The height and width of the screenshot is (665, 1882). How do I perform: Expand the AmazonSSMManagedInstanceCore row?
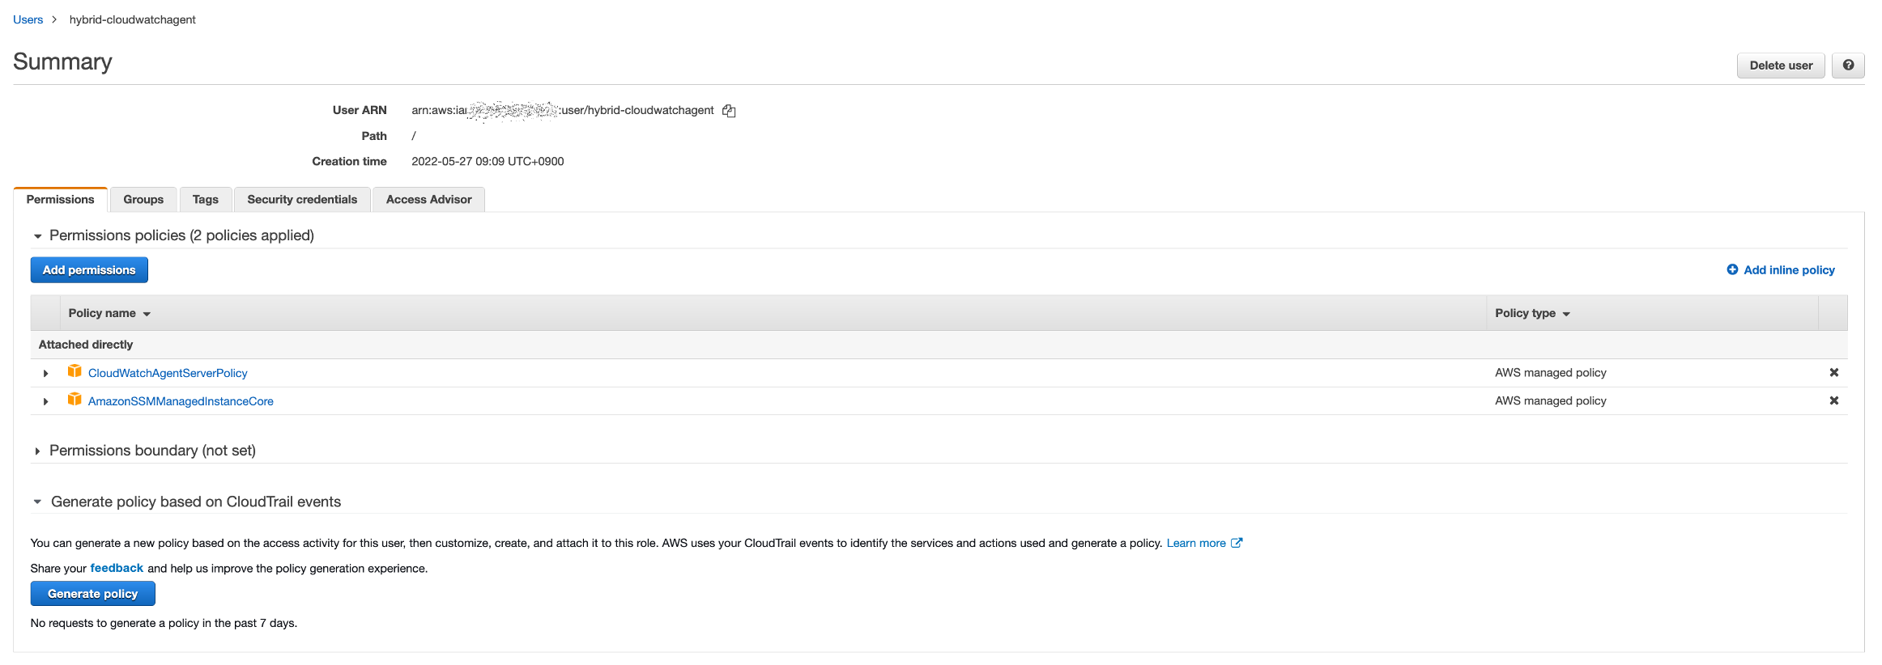tap(45, 401)
